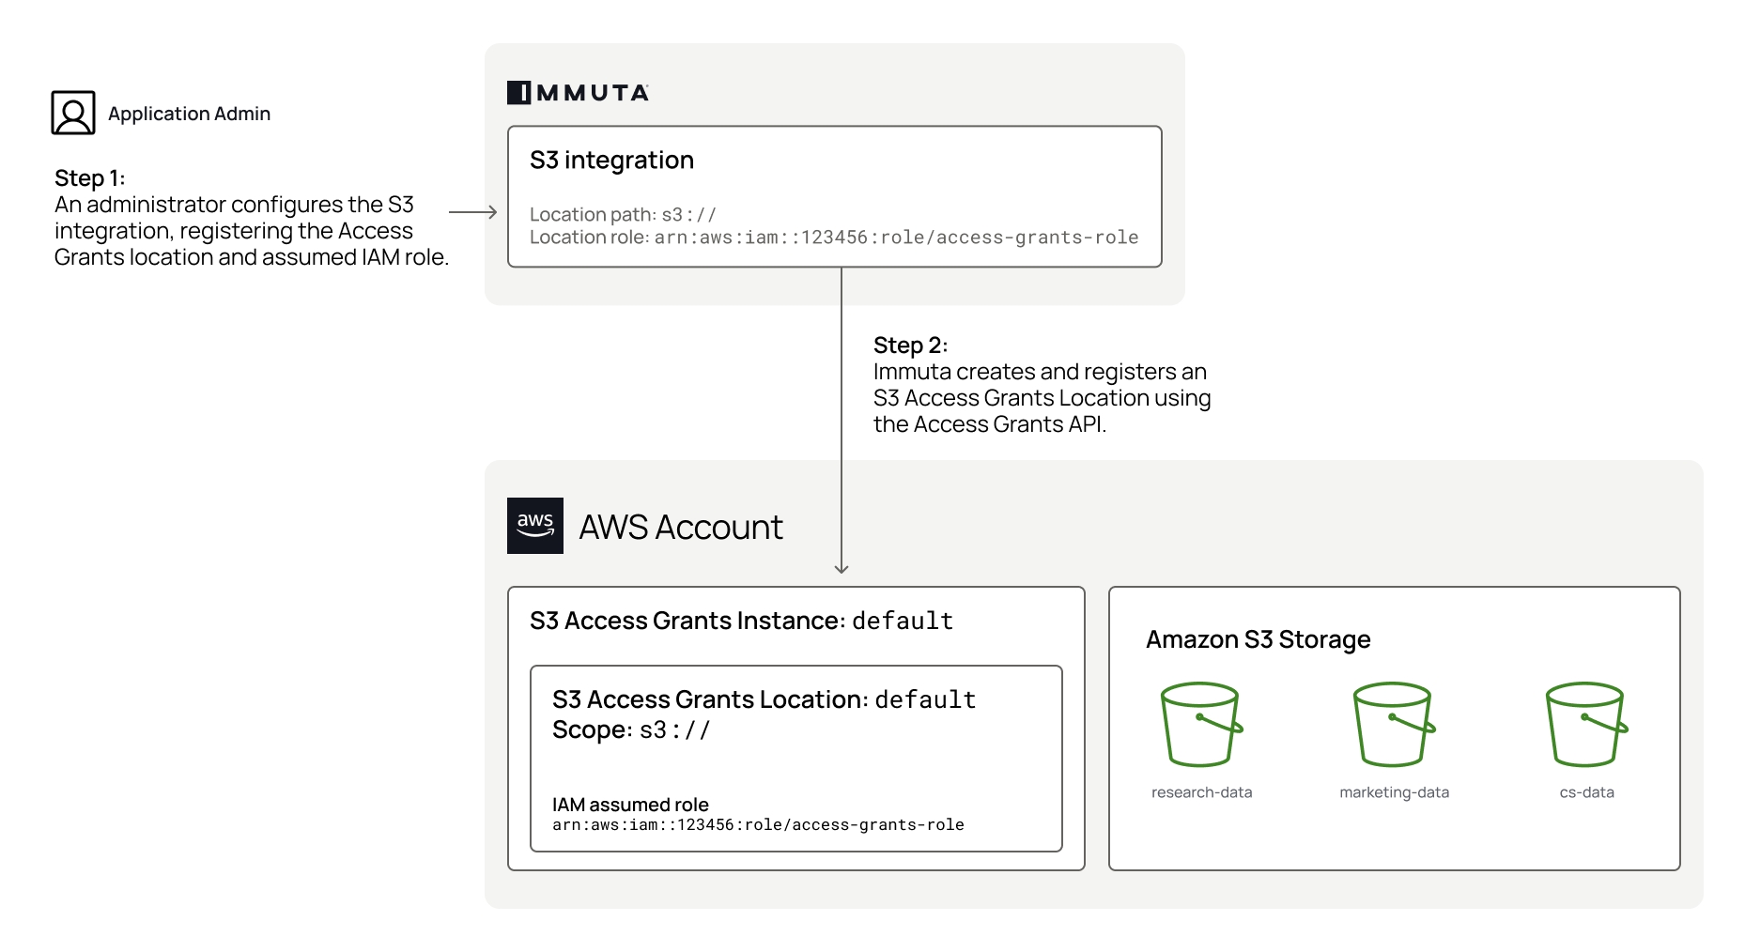Click the Immuta logo
The image size is (1745, 952).
click(x=578, y=93)
